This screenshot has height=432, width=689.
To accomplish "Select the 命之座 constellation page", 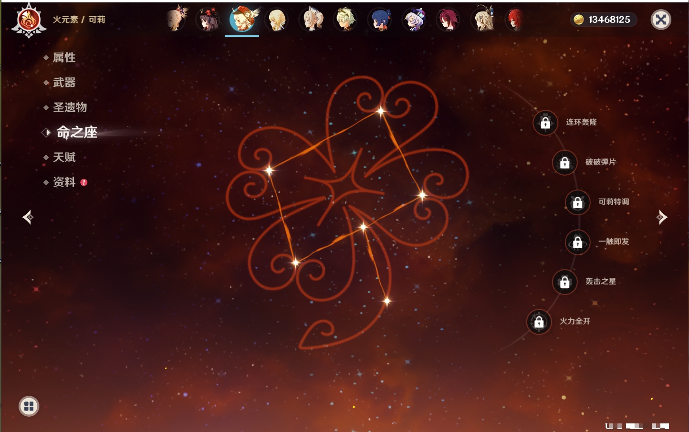I will pos(76,132).
